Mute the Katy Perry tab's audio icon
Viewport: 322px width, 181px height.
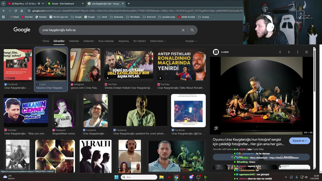(39, 4)
